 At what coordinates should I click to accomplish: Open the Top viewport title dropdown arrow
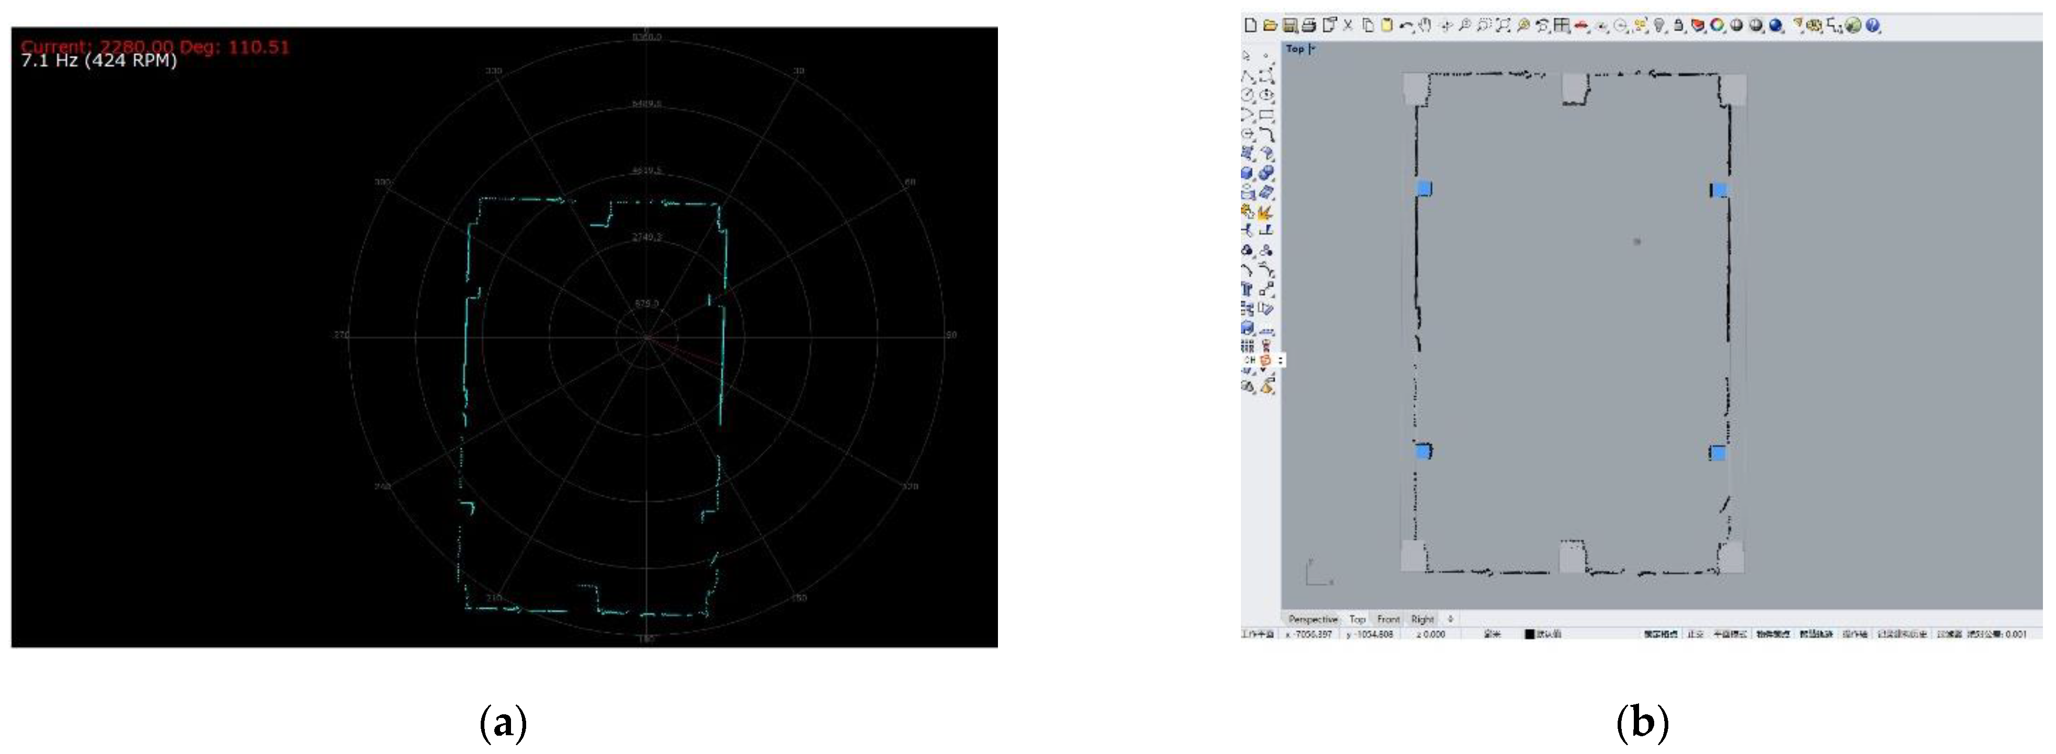[1313, 50]
